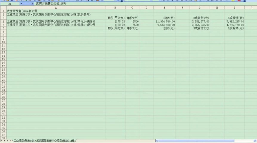Click the horizontal scrollbar thumb

[196, 141]
